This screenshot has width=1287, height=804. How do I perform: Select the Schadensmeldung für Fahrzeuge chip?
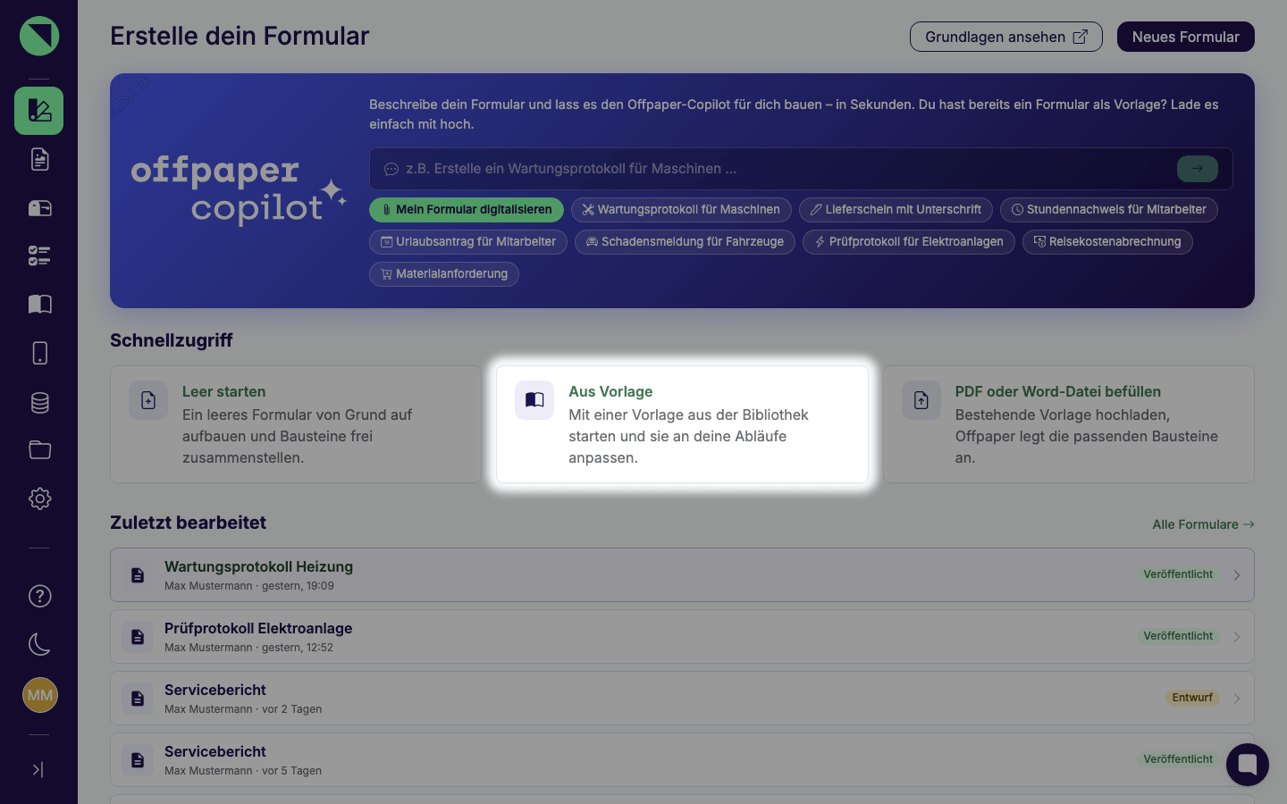tap(685, 242)
